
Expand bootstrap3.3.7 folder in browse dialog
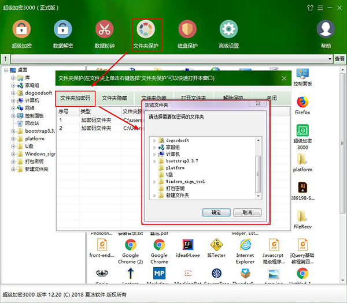tap(154, 160)
